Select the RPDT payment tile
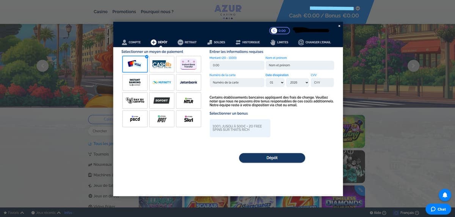The height and width of the screenshot is (217, 455). pyautogui.click(x=162, y=119)
